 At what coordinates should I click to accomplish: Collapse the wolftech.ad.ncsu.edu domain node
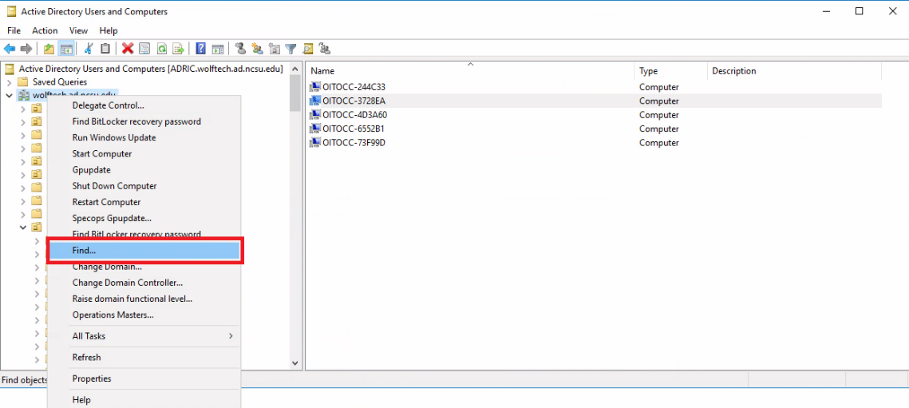[9, 95]
